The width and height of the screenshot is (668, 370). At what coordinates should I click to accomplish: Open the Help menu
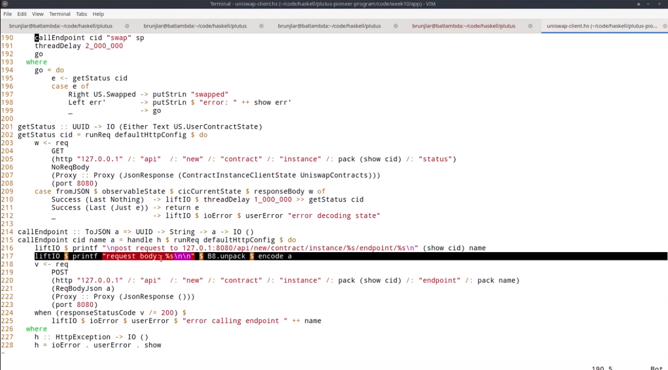click(98, 14)
